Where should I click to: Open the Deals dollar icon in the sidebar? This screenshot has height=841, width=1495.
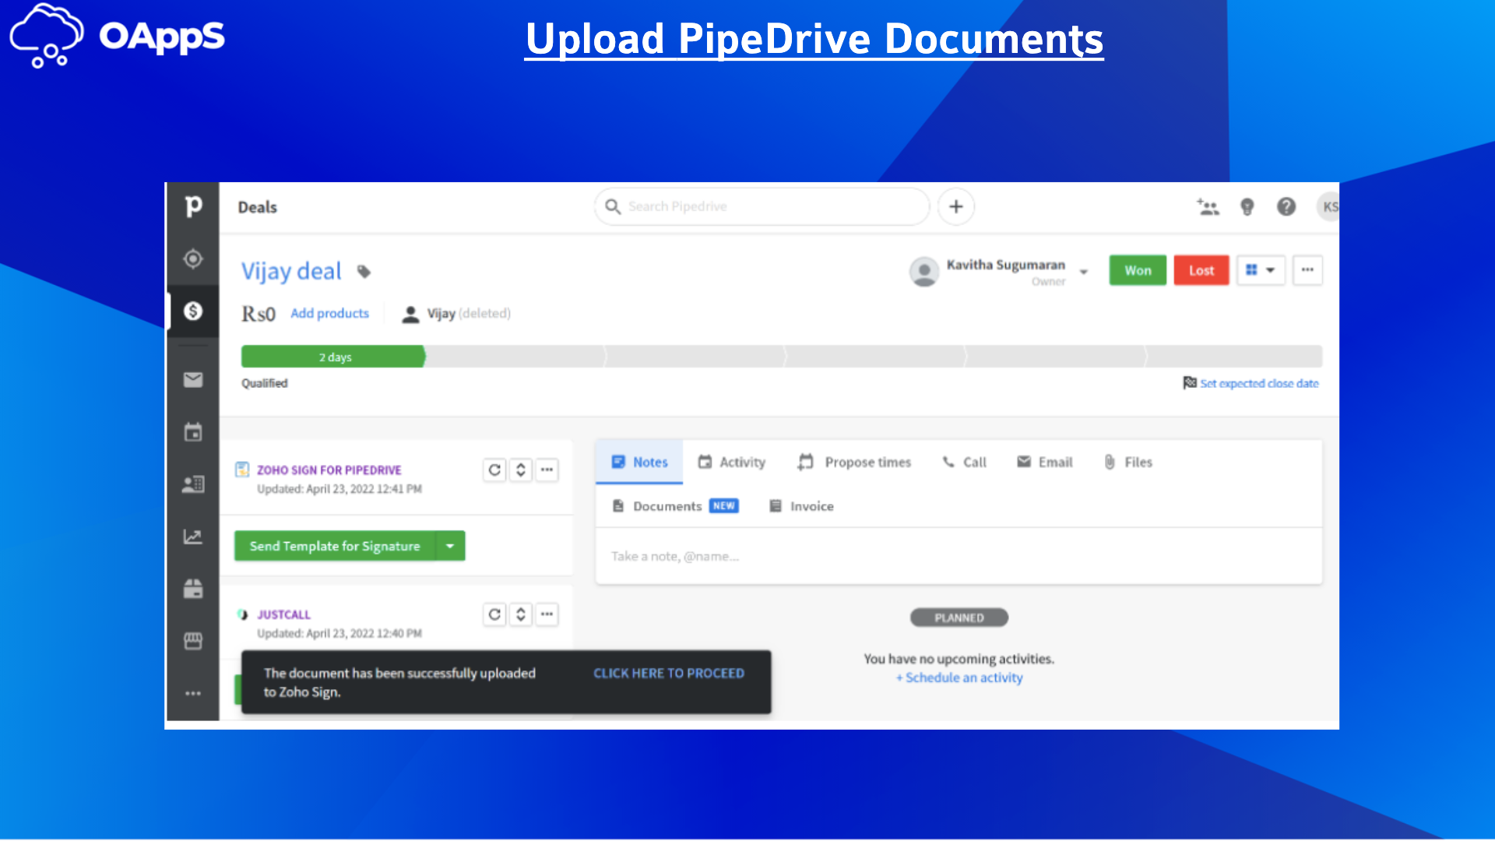pos(193,311)
